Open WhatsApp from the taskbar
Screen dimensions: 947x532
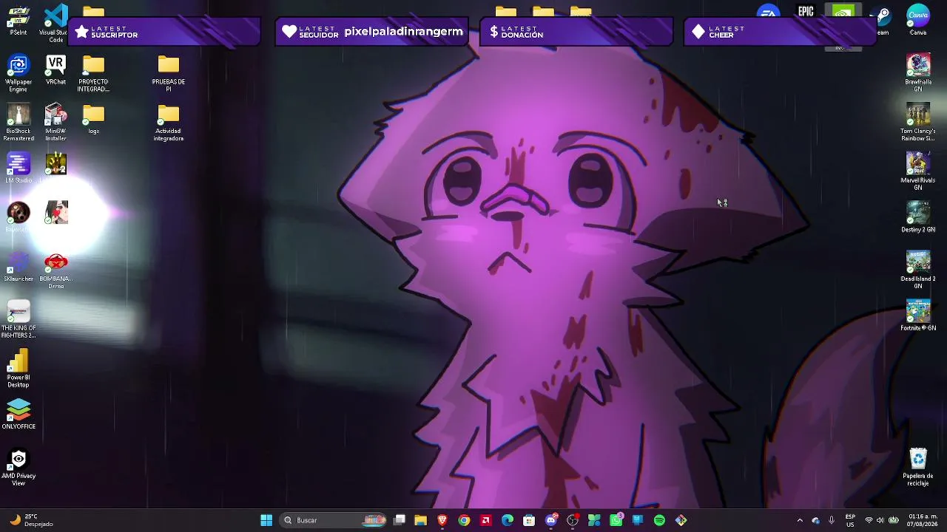(x=616, y=520)
